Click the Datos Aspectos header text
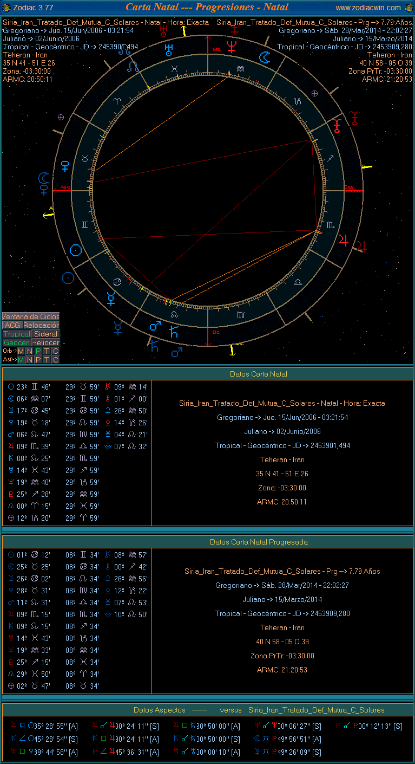415x764 pixels. tap(160, 710)
